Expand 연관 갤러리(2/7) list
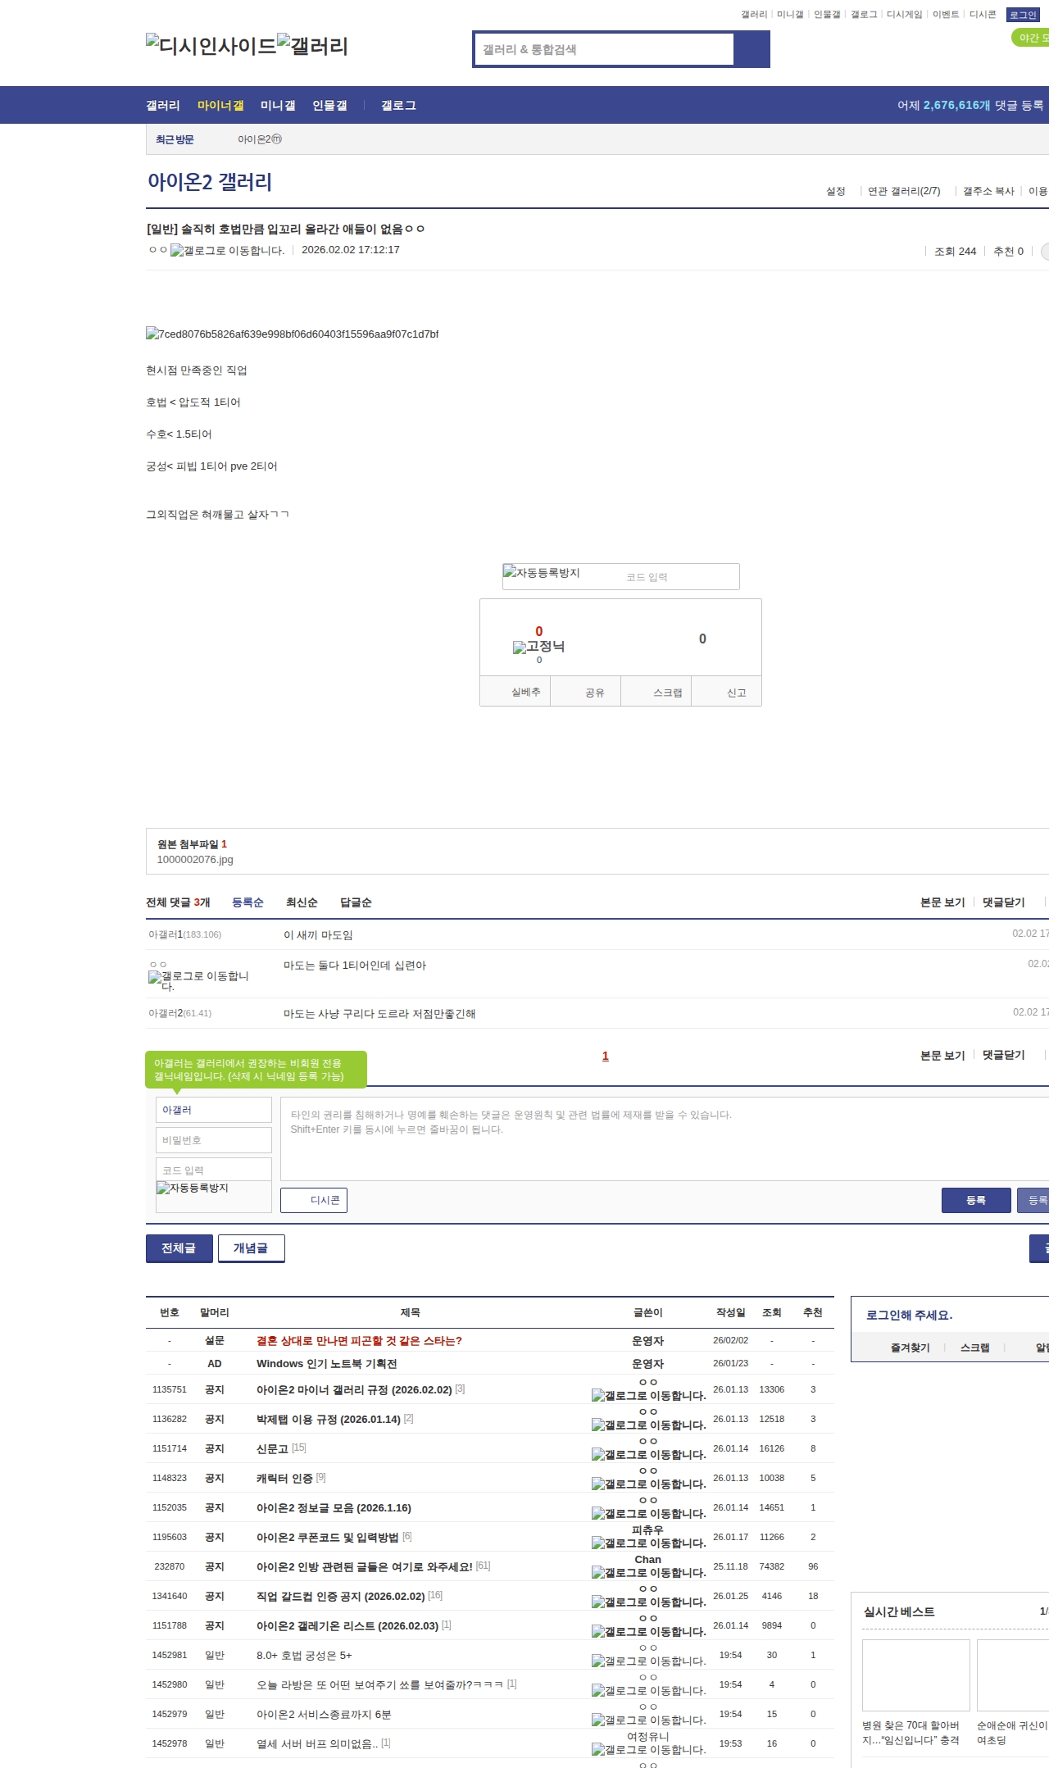This screenshot has height=1768, width=1049. tap(904, 191)
